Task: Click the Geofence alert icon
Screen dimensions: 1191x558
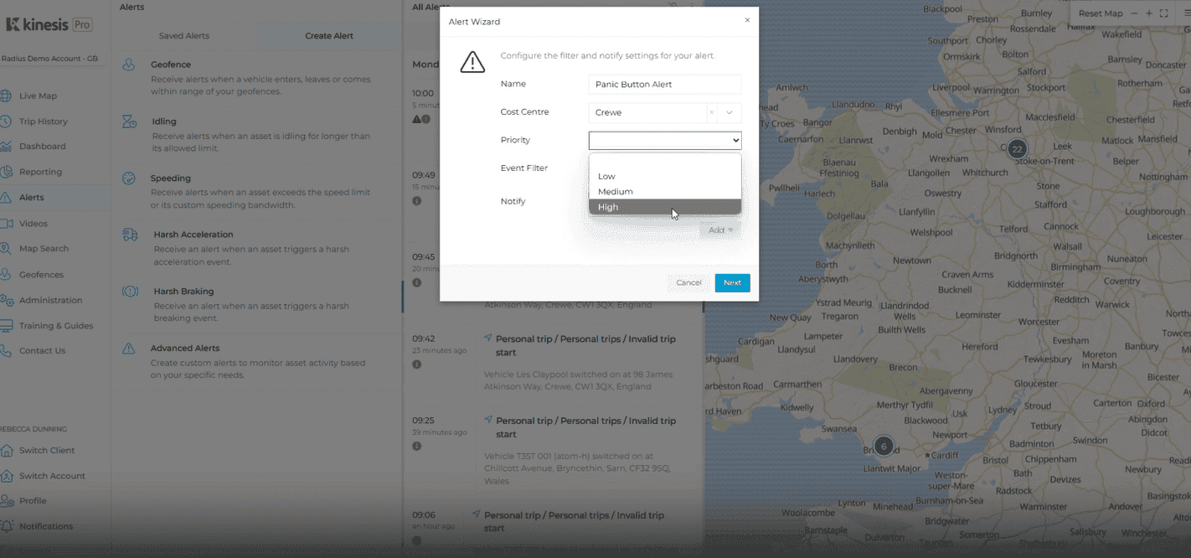Action: pyautogui.click(x=129, y=65)
